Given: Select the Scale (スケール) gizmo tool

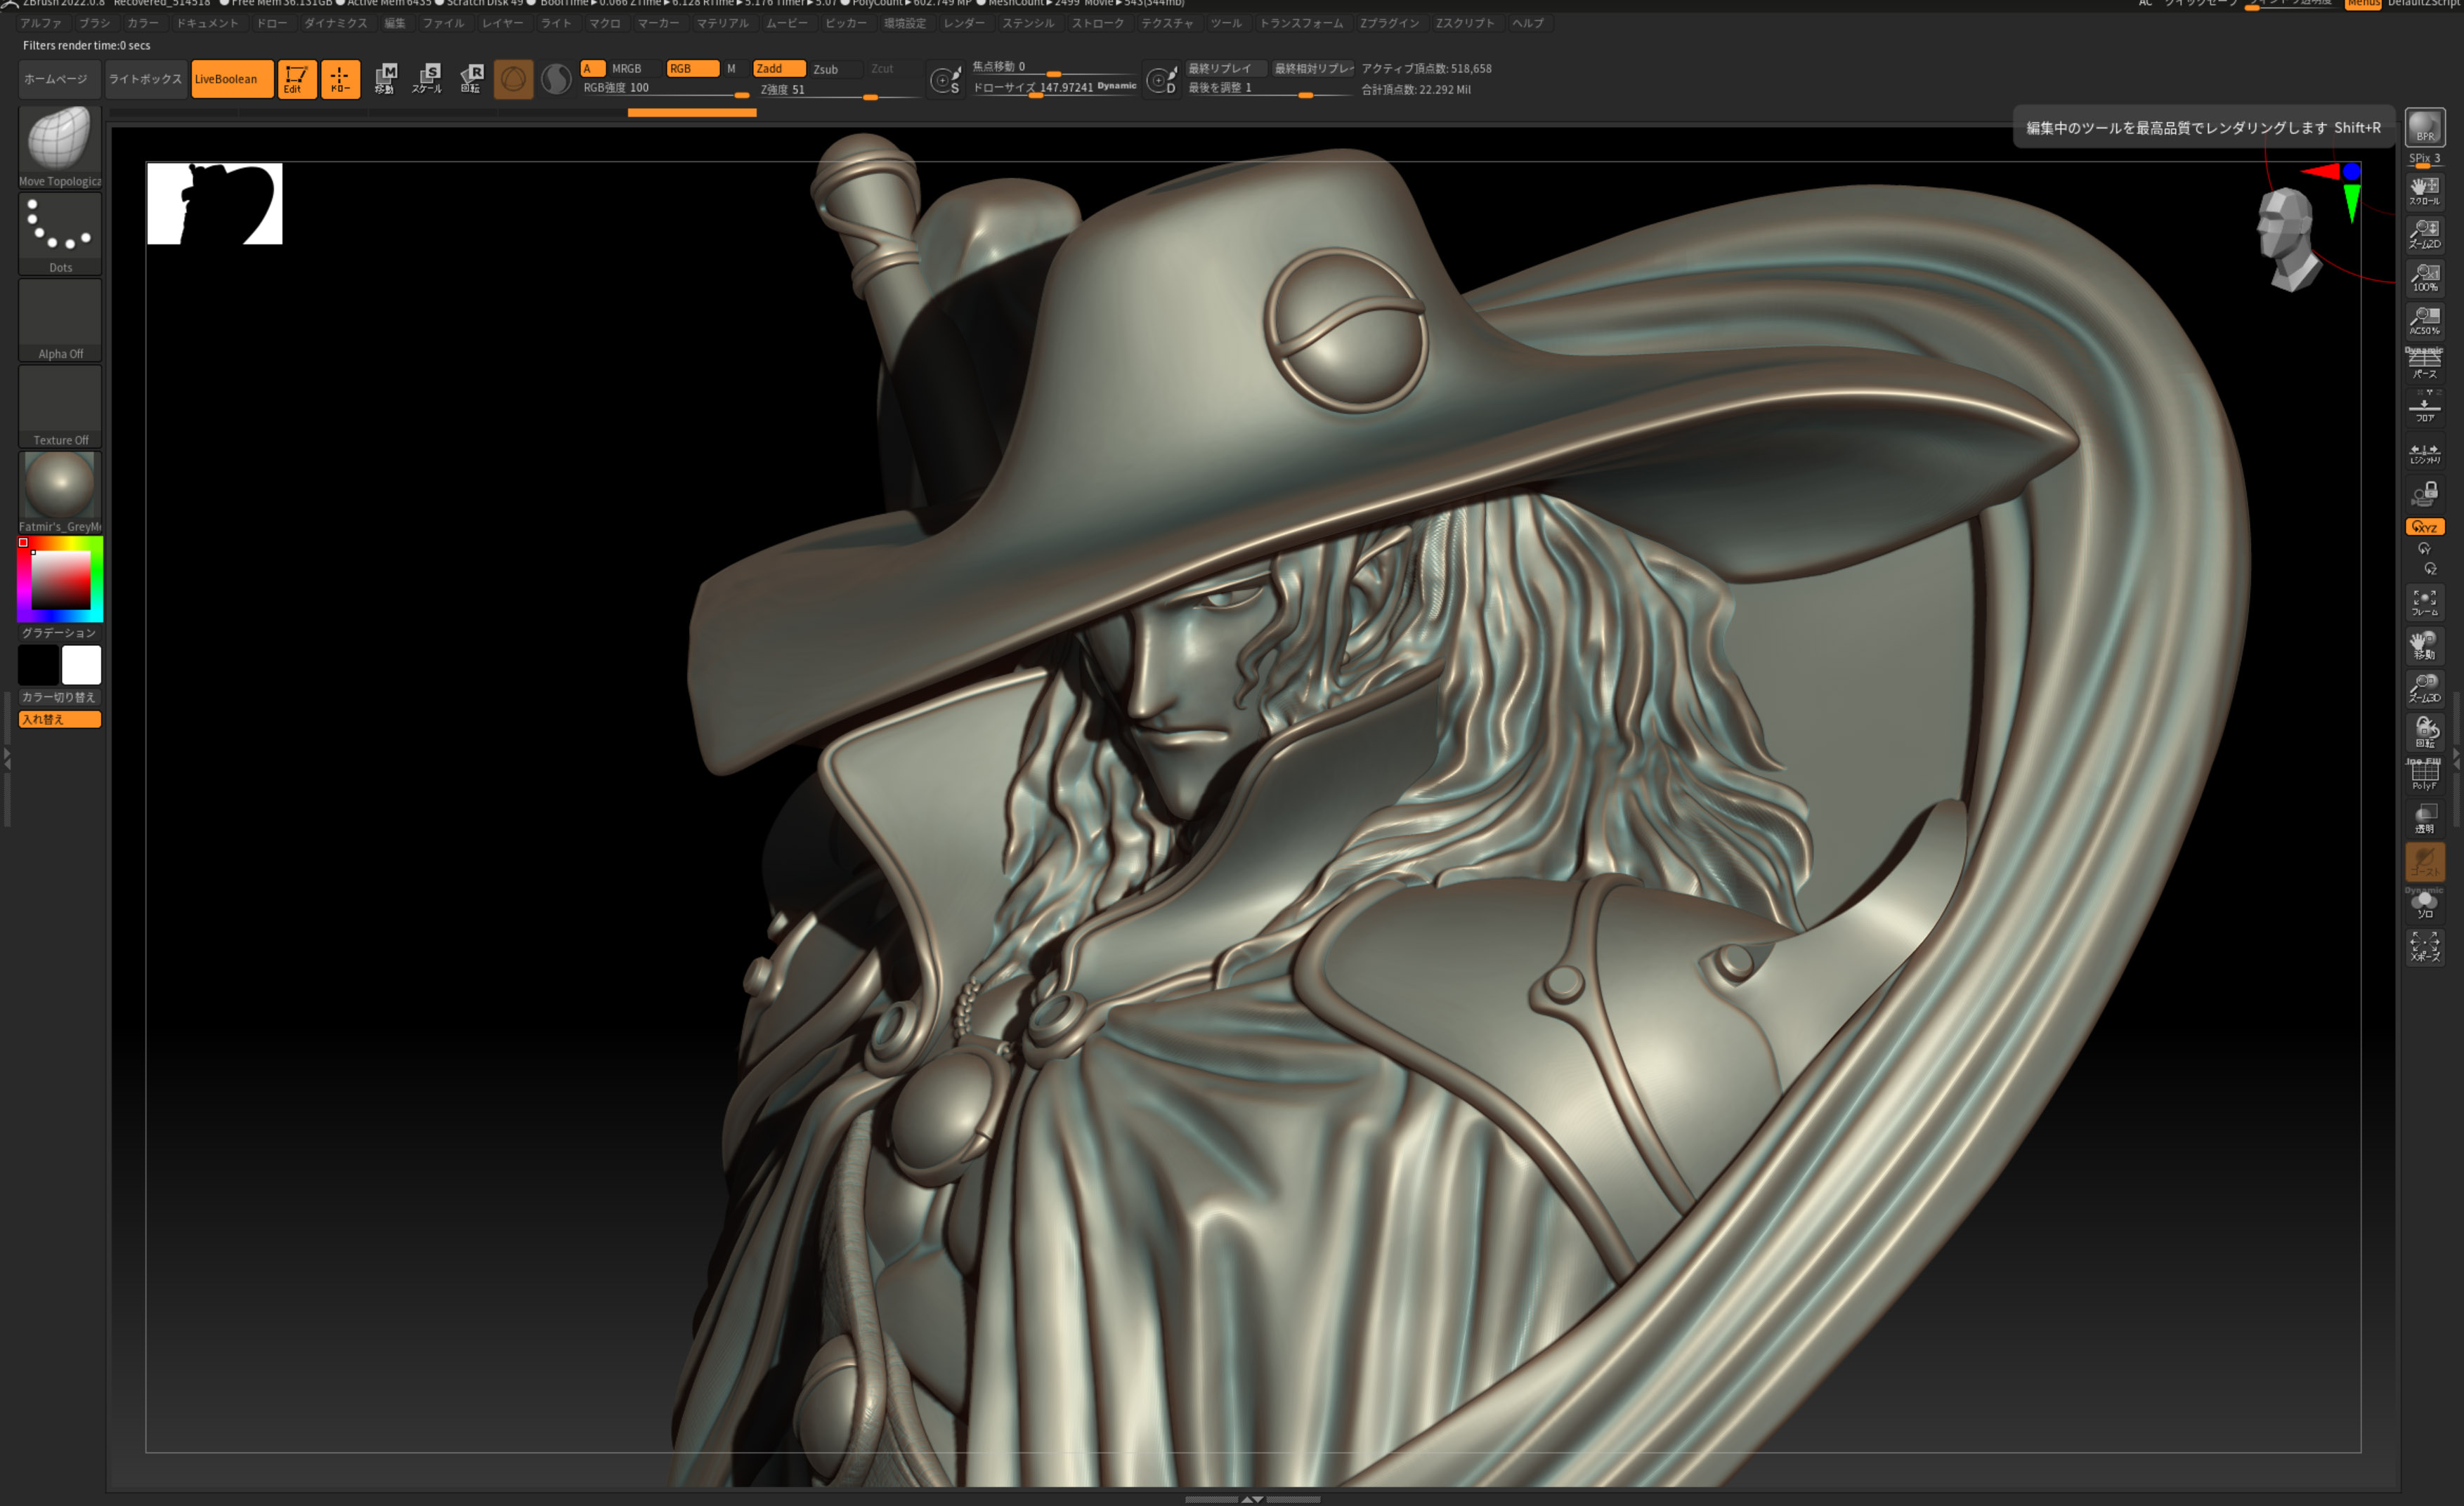Looking at the screenshot, I should (x=427, y=78).
